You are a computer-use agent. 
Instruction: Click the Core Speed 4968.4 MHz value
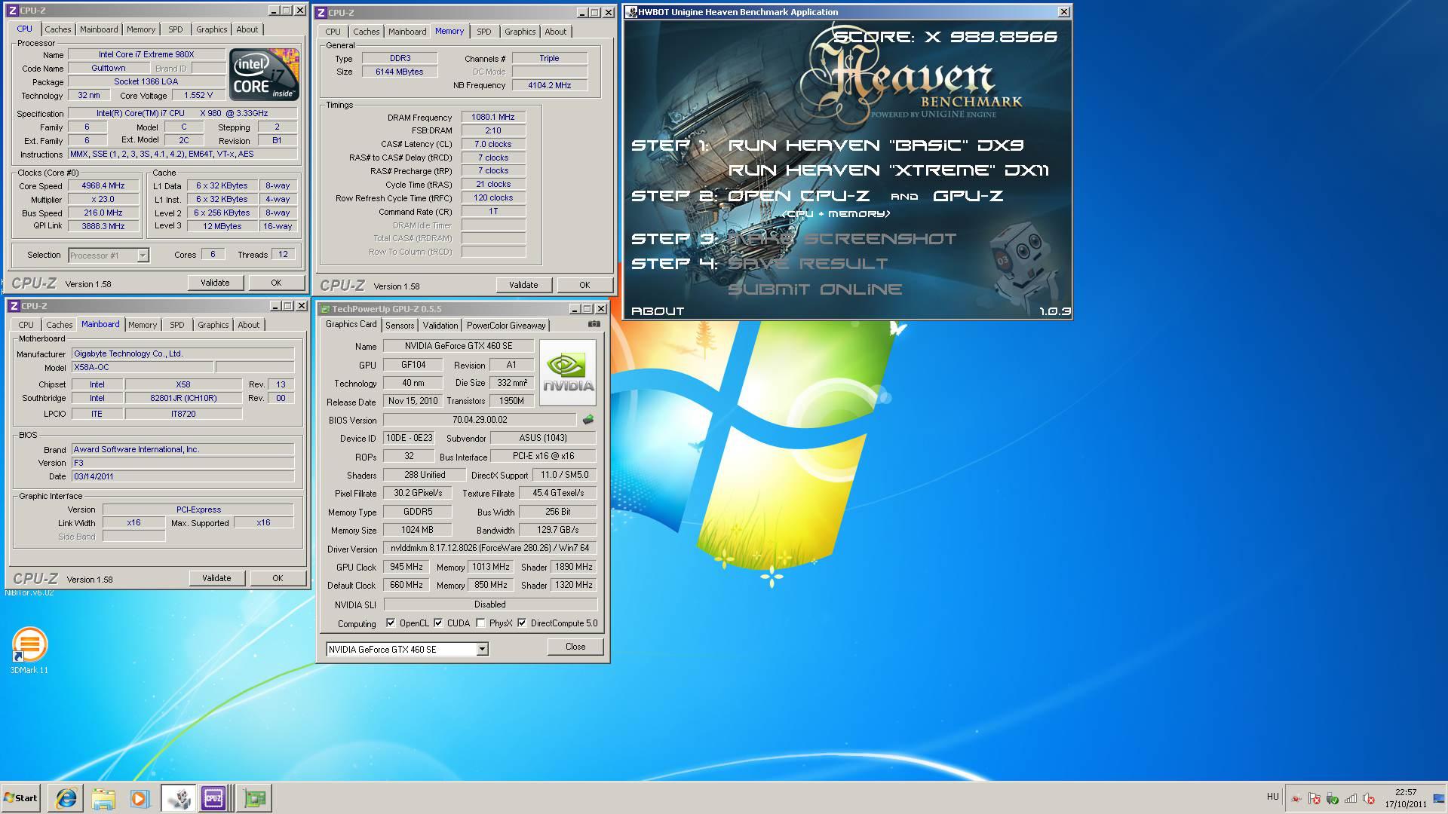[103, 185]
